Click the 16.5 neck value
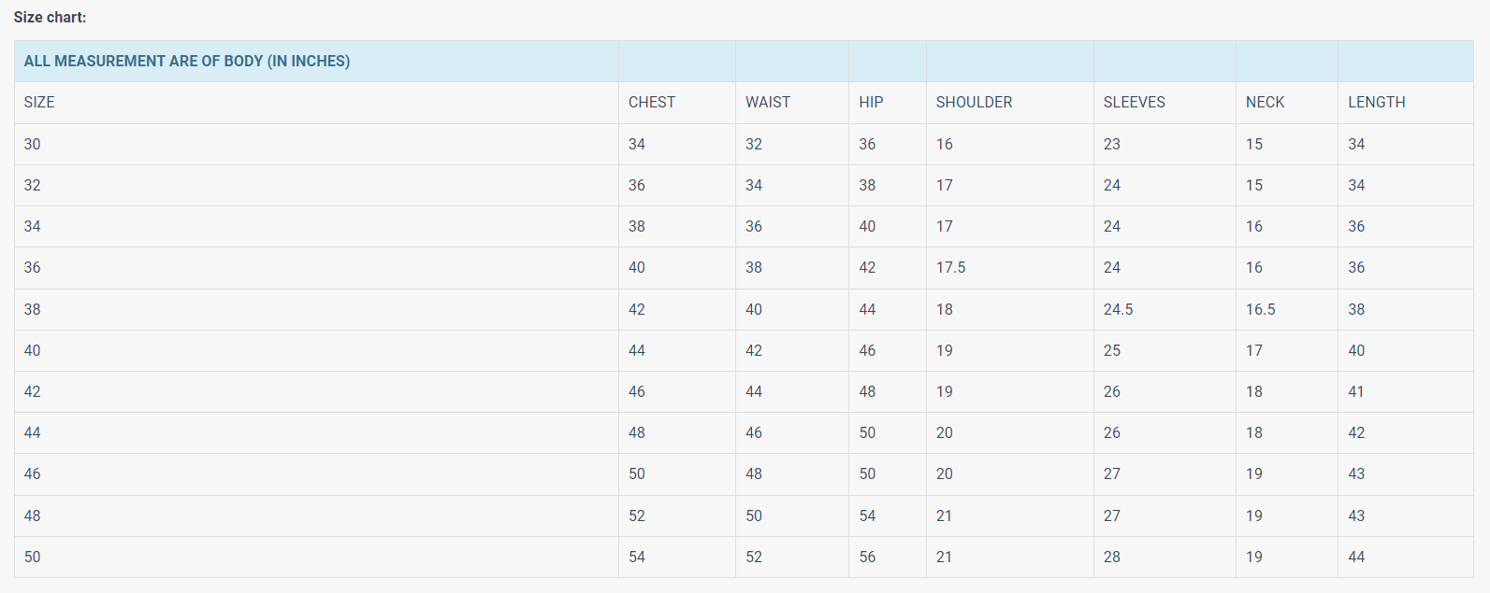 click(1260, 309)
